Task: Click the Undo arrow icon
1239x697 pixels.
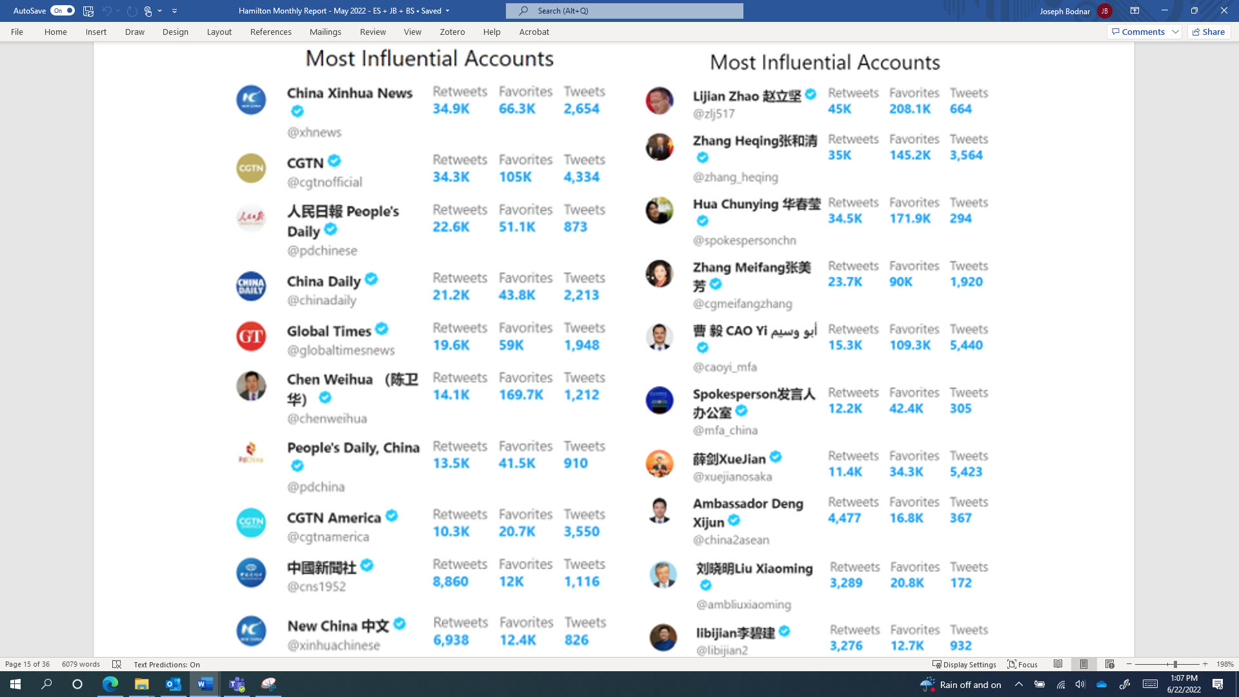Action: (x=106, y=10)
